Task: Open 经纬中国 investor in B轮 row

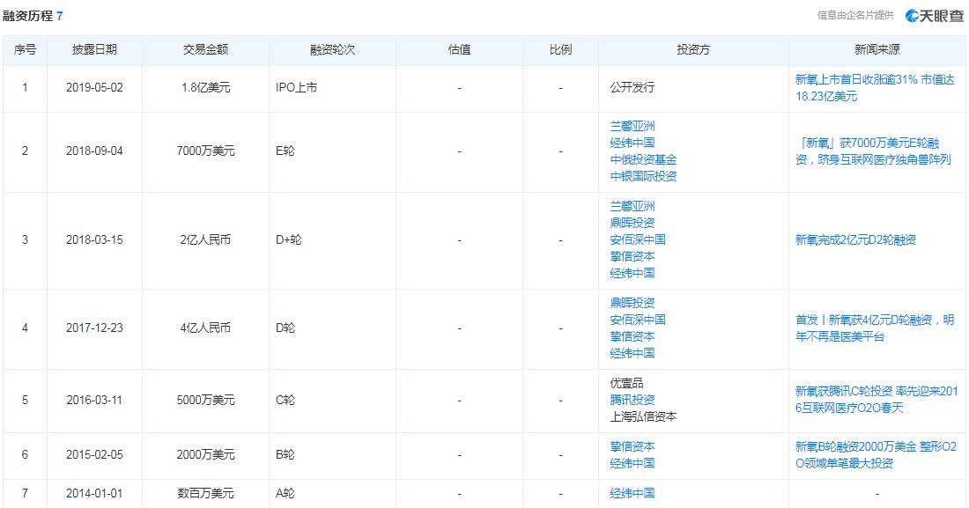Action: pyautogui.click(x=632, y=463)
